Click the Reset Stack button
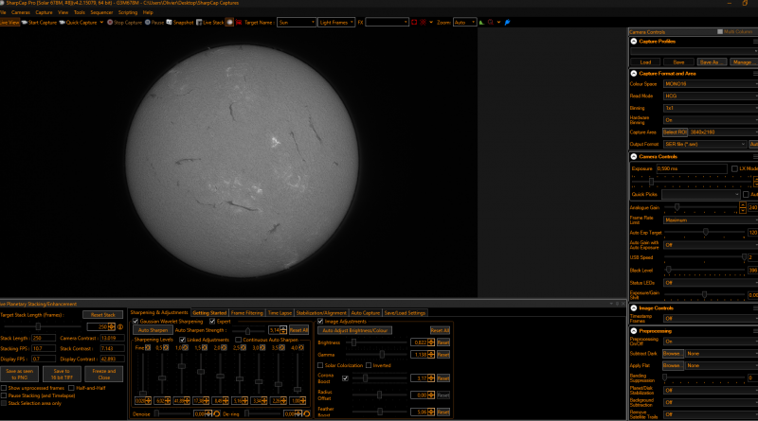The width and height of the screenshot is (758, 421). pos(102,315)
